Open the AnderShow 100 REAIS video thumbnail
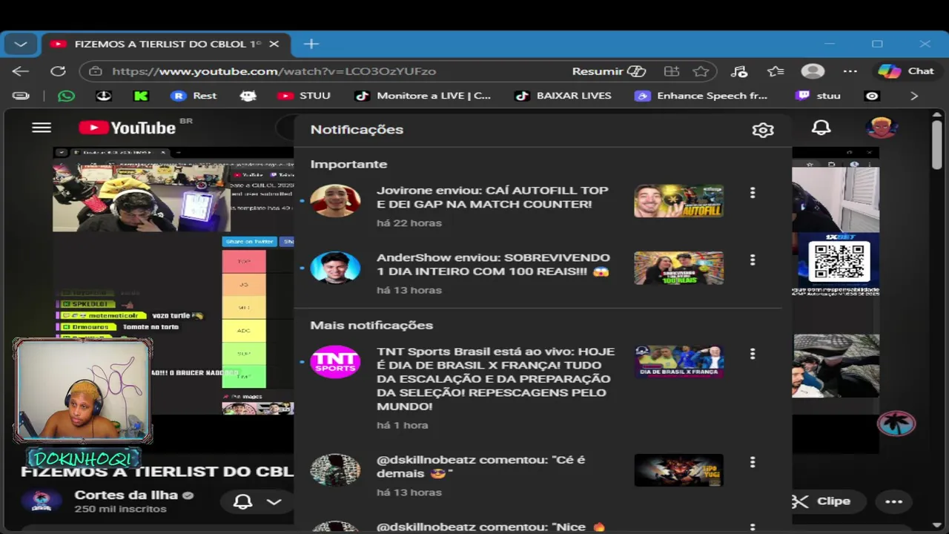 (678, 268)
